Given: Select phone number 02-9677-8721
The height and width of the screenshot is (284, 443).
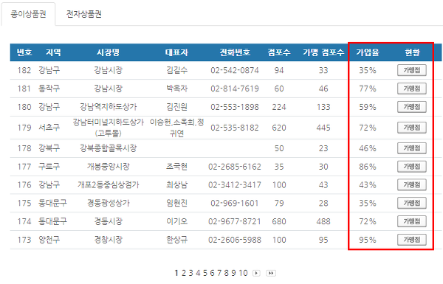Looking at the screenshot, I should coord(235,221).
